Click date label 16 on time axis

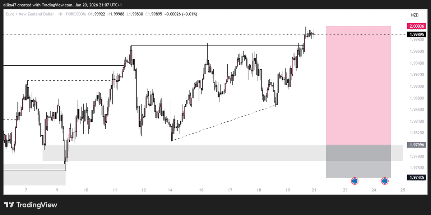pyautogui.click(x=201, y=190)
